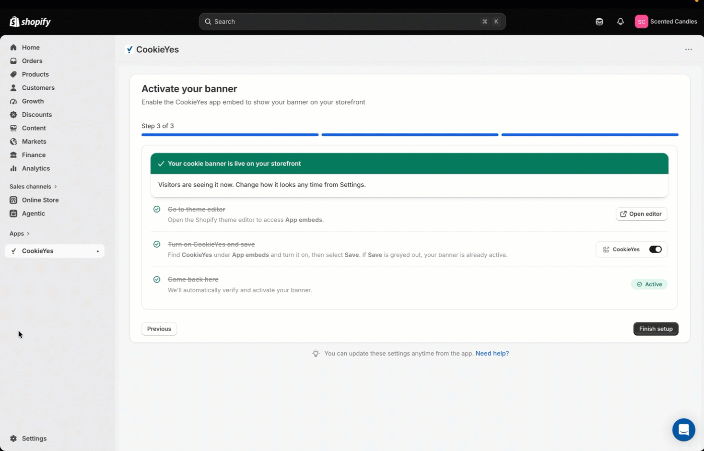Click the Products tag icon
704x451 pixels.
[x=13, y=74]
